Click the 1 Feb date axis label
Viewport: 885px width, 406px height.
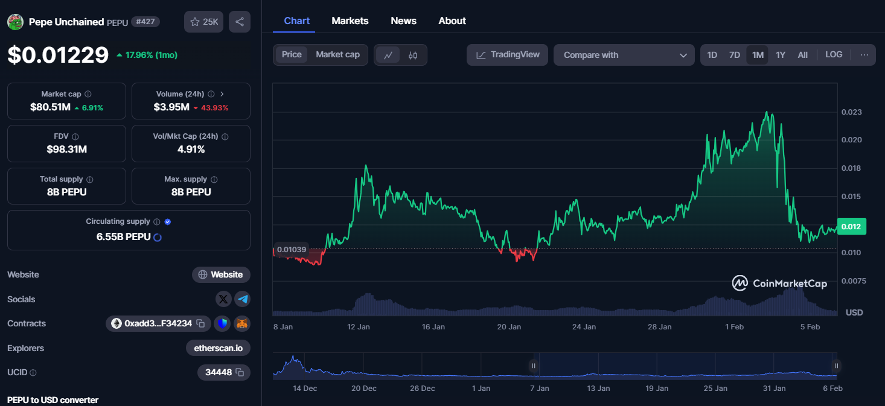(x=734, y=326)
